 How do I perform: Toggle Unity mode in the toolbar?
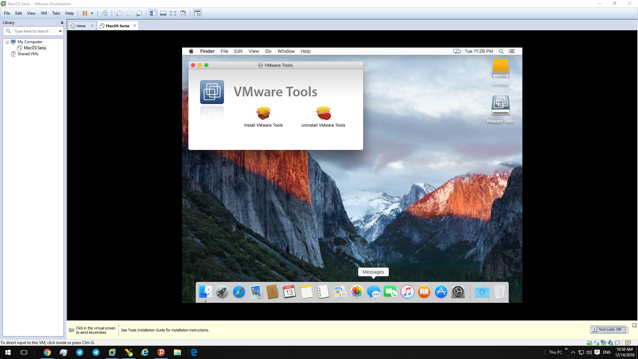[x=183, y=13]
